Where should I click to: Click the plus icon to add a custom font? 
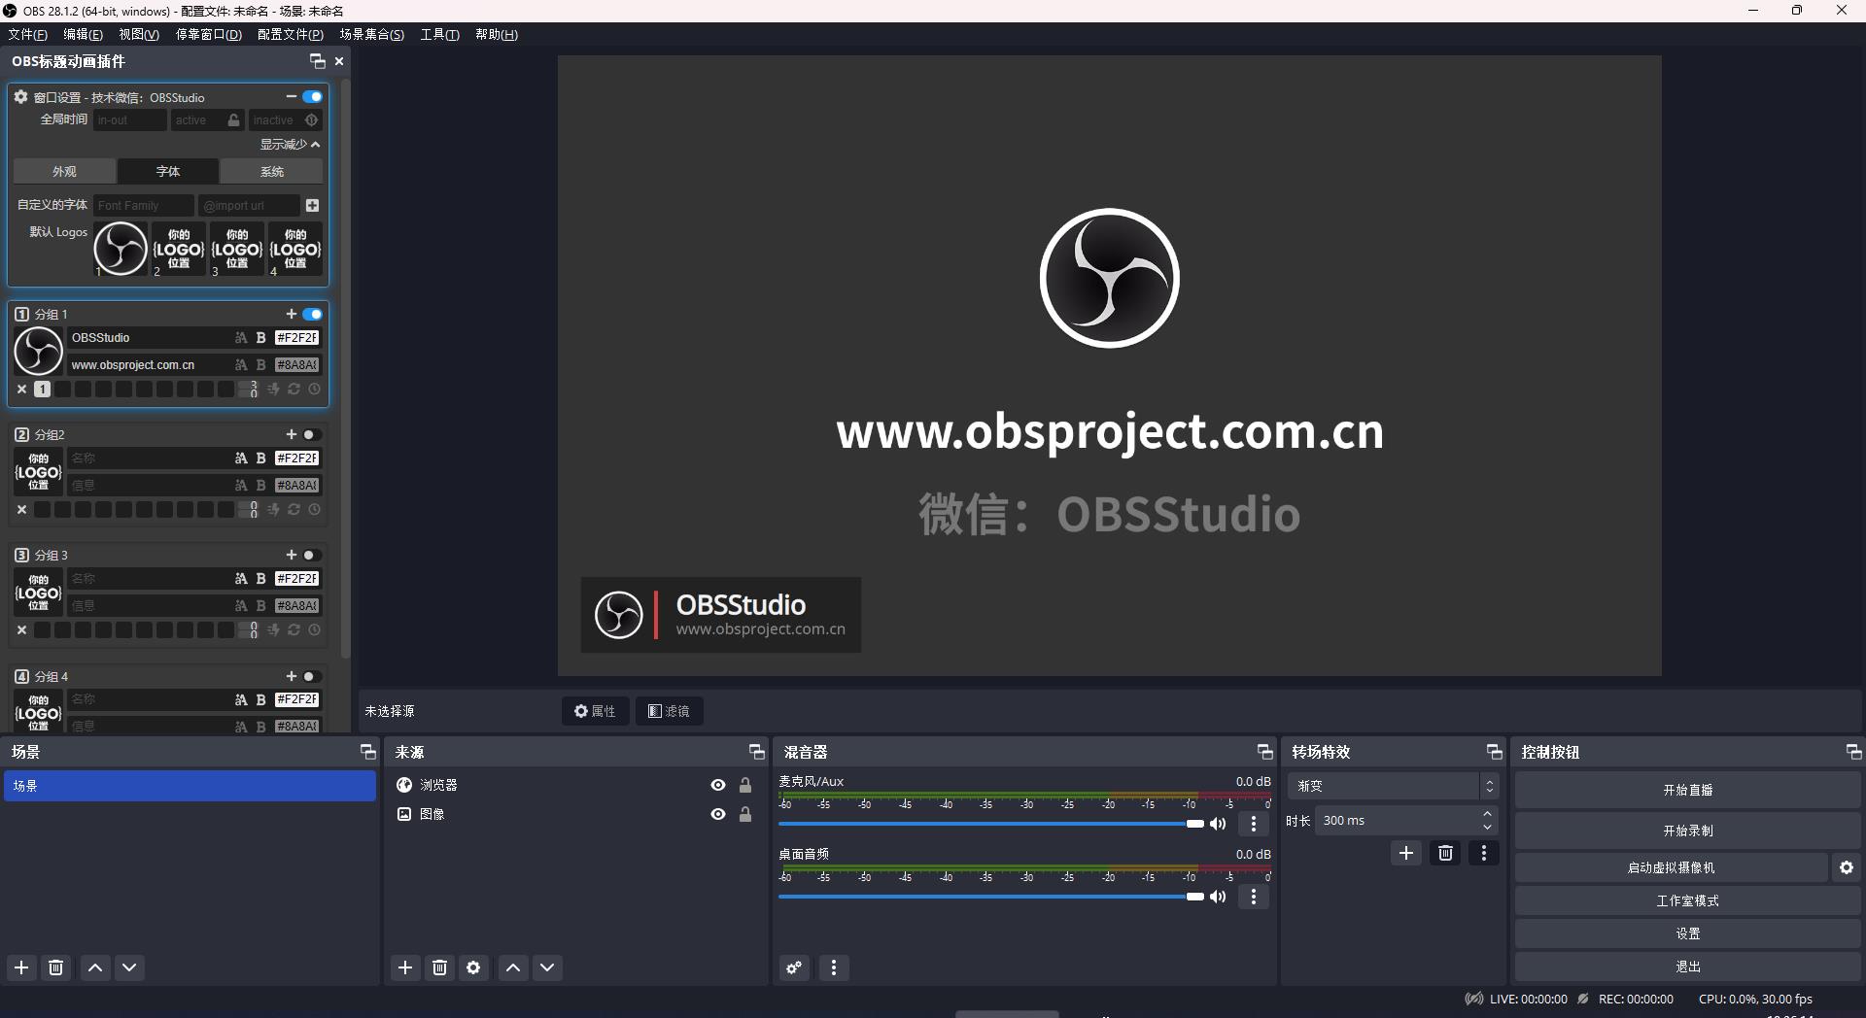click(312, 205)
